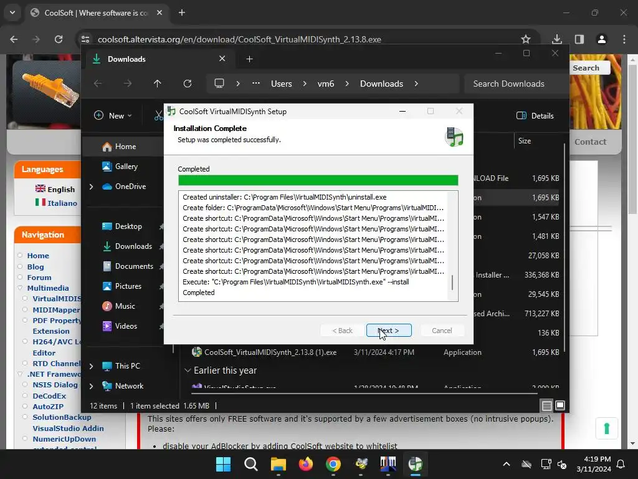
Task: Click the Chrome address bar URL
Action: click(239, 39)
